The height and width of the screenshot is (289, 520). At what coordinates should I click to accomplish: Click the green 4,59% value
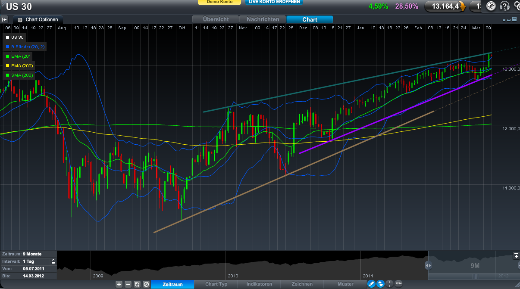(x=378, y=6)
